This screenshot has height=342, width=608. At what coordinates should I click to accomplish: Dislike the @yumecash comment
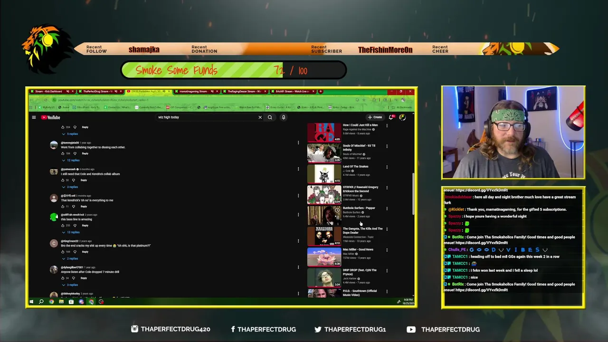point(74,180)
